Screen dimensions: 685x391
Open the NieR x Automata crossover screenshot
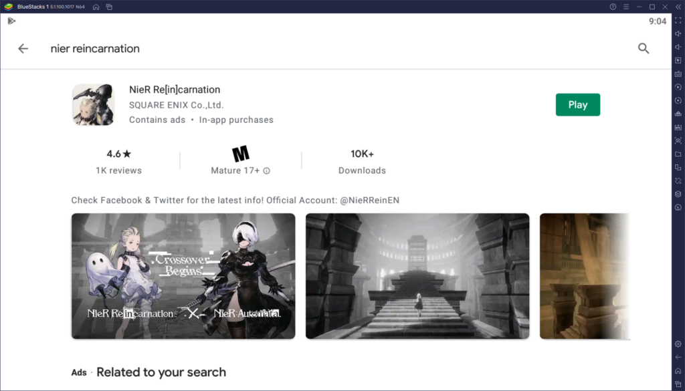tap(183, 275)
